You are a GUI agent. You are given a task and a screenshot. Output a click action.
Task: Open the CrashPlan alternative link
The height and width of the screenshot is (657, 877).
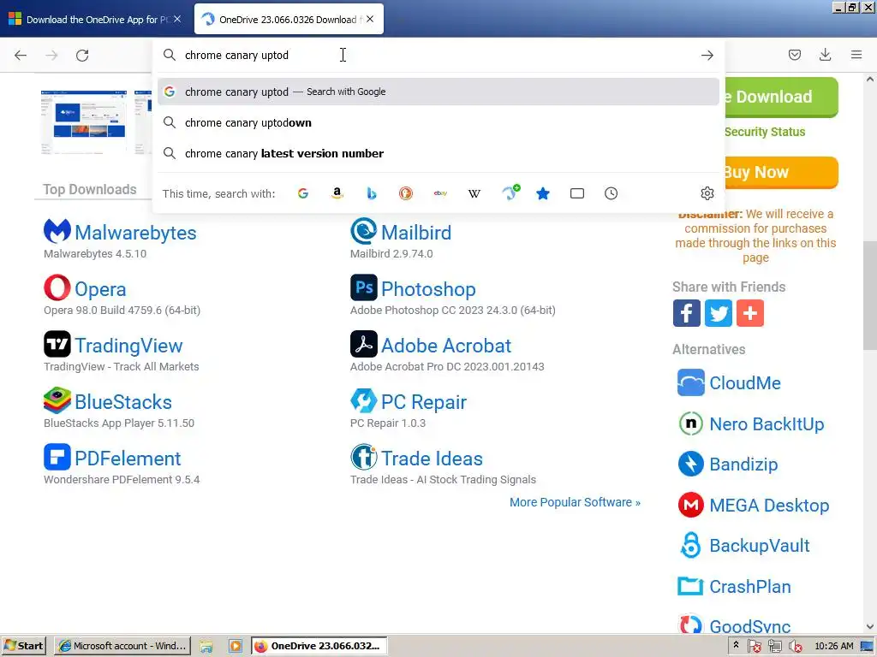[x=750, y=587]
